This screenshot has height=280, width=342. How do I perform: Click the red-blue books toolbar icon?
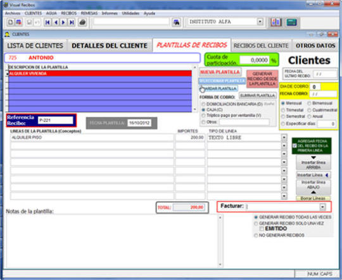275,22
